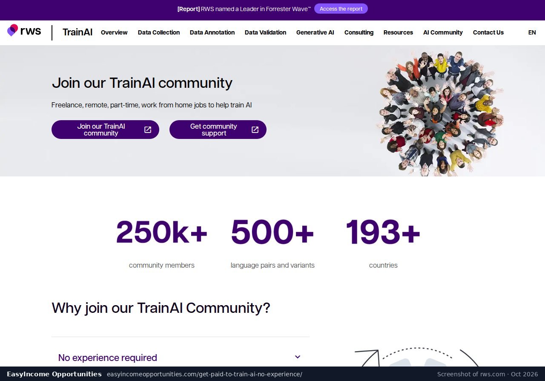This screenshot has height=381, width=545.
Task: Click Get community support button
Action: (218, 130)
